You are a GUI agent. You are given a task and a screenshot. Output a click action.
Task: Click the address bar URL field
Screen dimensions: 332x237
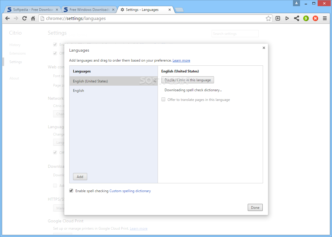point(155,18)
